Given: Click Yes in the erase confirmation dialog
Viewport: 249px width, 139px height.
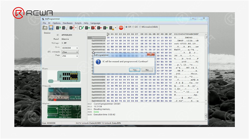Looking at the screenshot, I should 135,70.
